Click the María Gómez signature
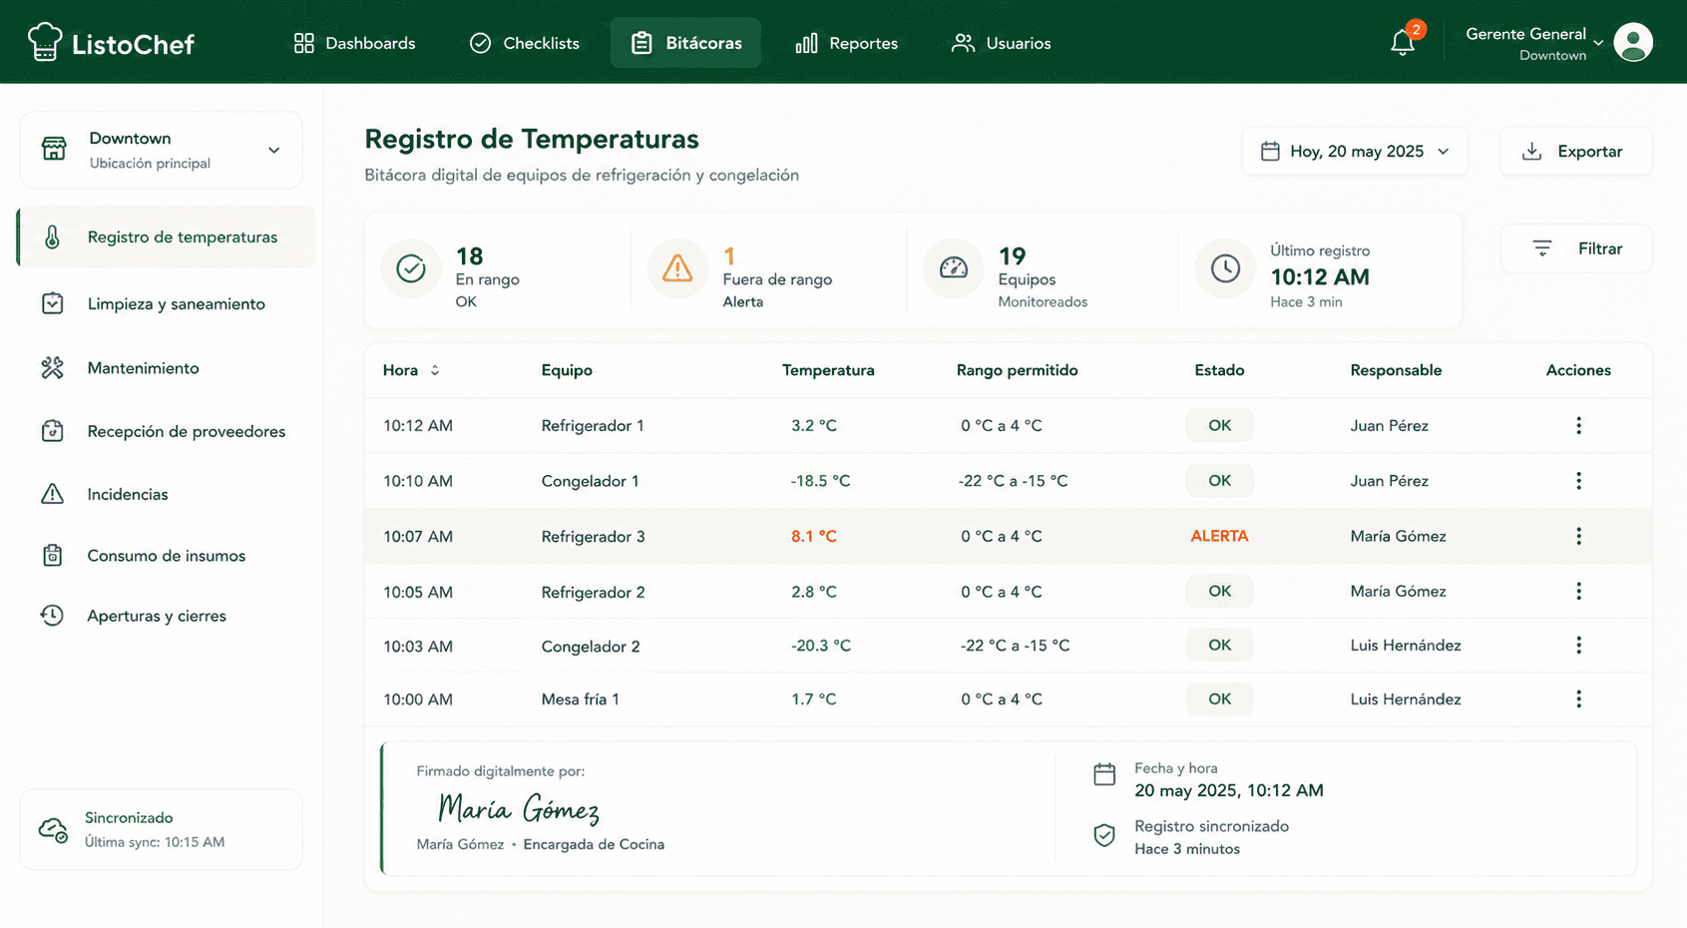 (519, 808)
